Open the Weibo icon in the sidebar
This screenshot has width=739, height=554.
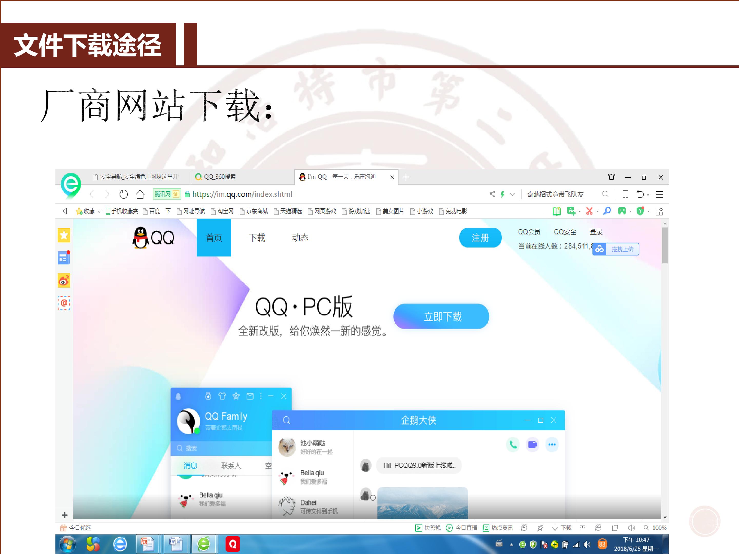pyautogui.click(x=64, y=281)
